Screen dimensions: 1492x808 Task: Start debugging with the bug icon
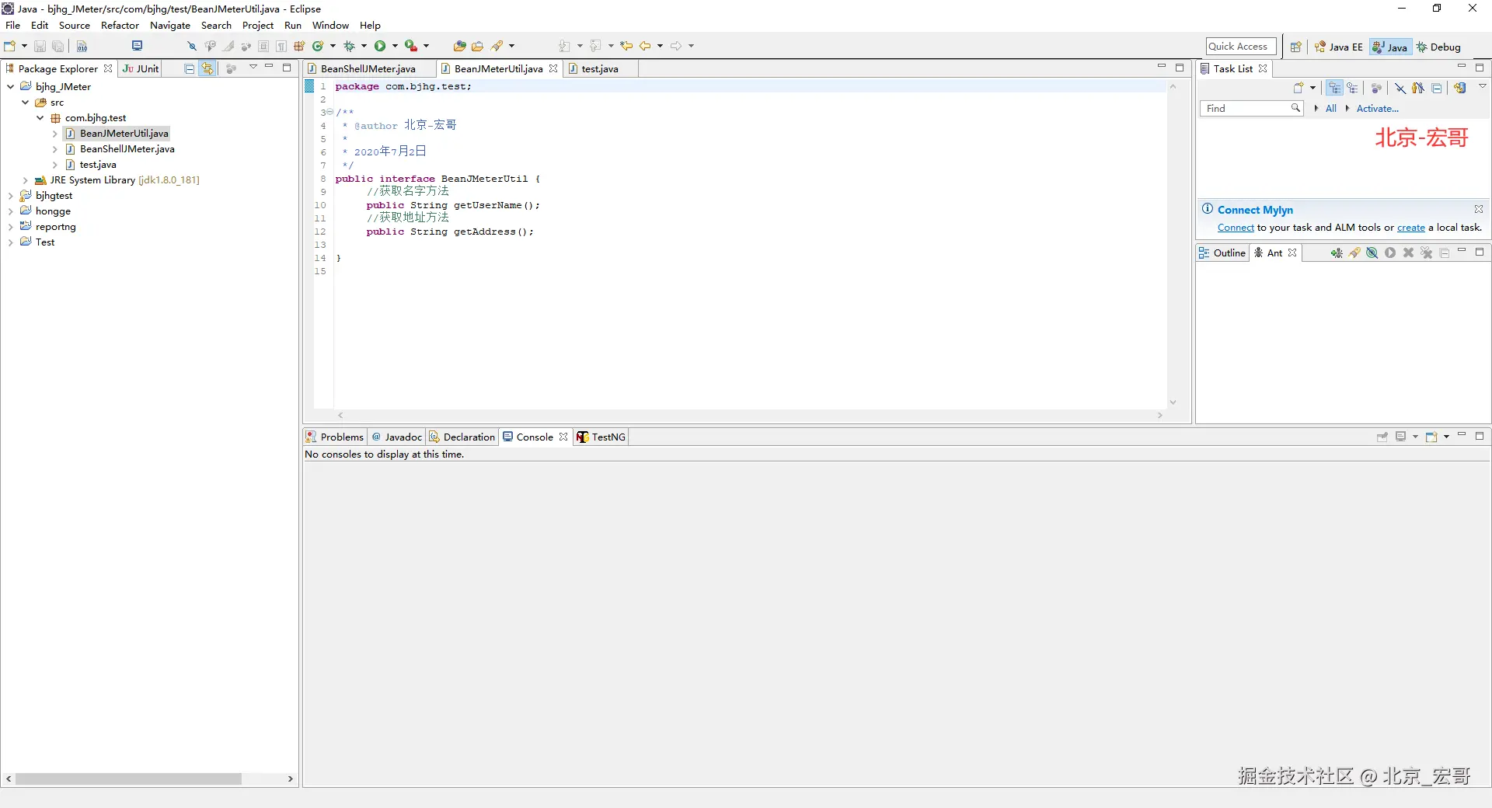350,46
